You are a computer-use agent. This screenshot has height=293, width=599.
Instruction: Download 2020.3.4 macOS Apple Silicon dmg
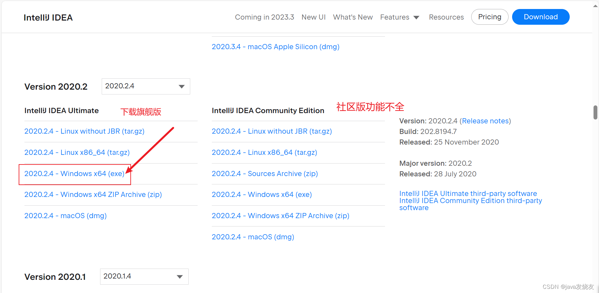click(x=276, y=47)
